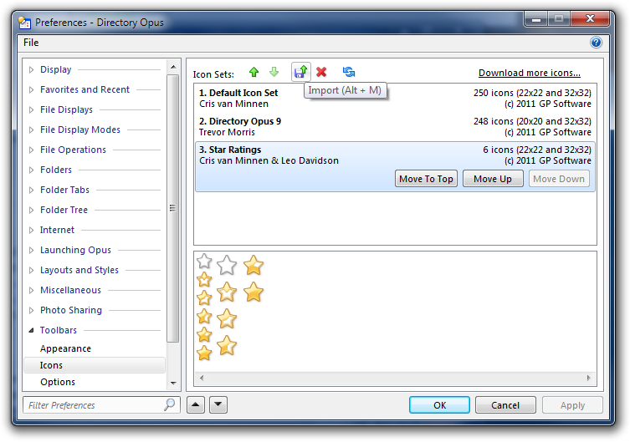Expand the File Operations category
Viewport: 630px width, 442px height.
pyautogui.click(x=31, y=150)
